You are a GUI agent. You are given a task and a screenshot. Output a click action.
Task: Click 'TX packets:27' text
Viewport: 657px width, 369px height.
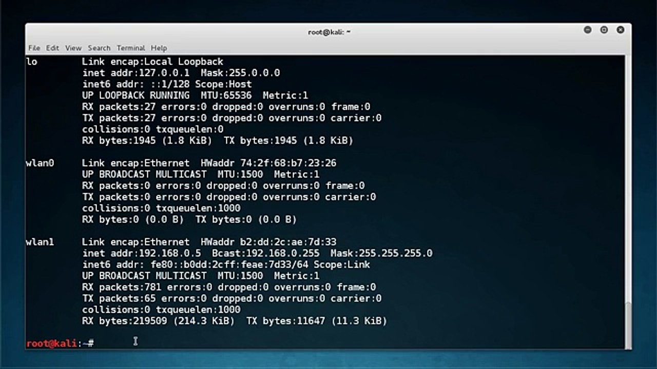pos(119,118)
